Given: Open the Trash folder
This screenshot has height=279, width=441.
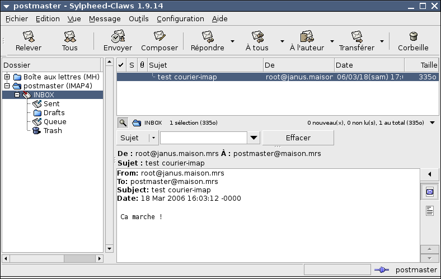Looking at the screenshot, I should [53, 131].
